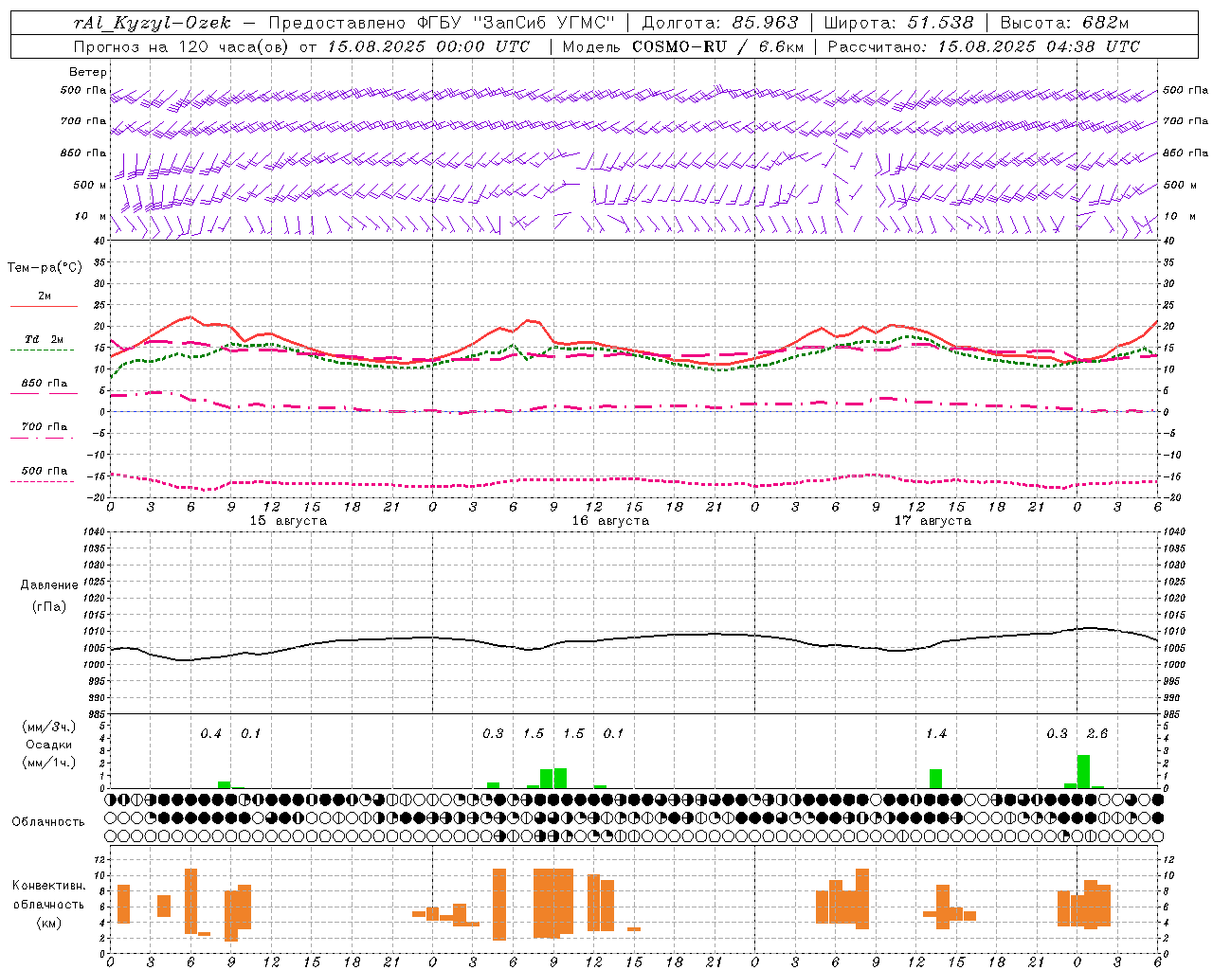The image size is (1213, 970).
Task: Click the Ветер wind section label
Action: (88, 72)
